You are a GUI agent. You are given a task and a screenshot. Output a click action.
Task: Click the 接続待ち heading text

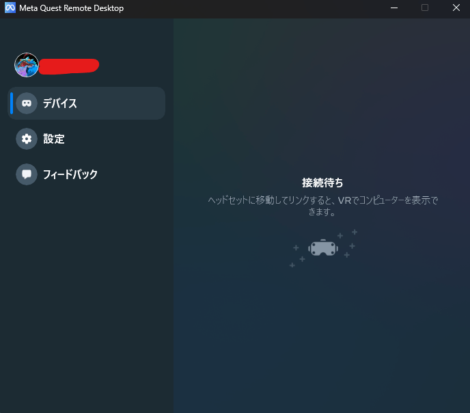pos(322,183)
